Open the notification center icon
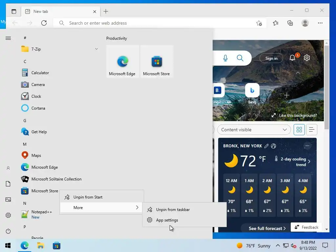 click(325, 245)
